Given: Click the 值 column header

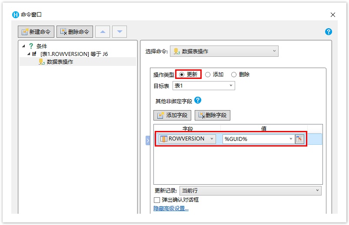Looking at the screenshot, I should click(264, 128).
